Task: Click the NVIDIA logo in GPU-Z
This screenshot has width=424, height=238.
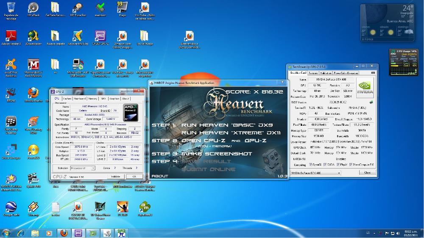Action: [x=365, y=88]
